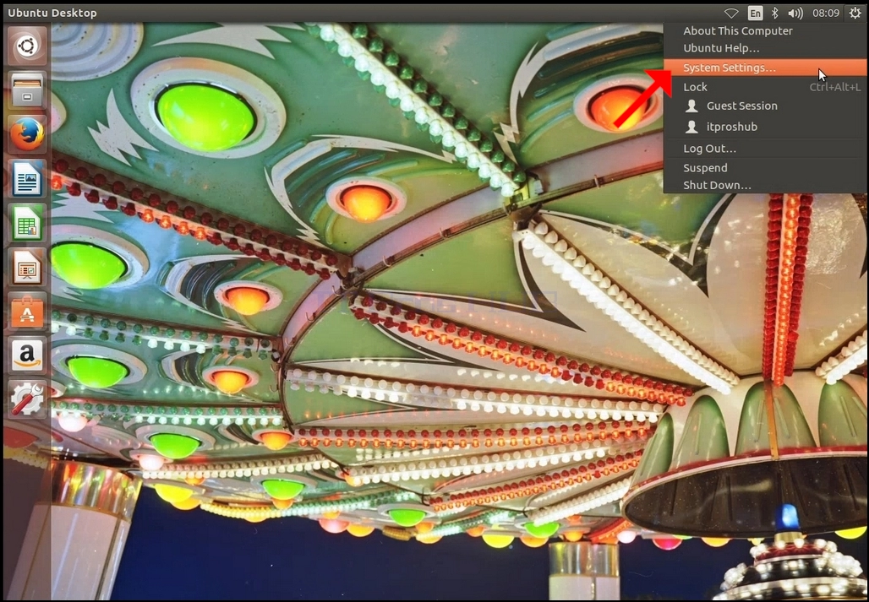The image size is (869, 602).
Task: Open System Settings from the dock
Action: [x=26, y=400]
